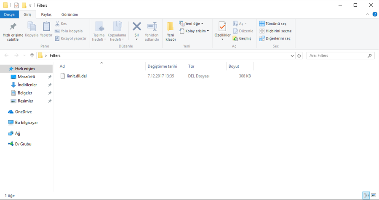This screenshot has height=200, width=379.
Task: Open the Dosya (File) tab
Action: pos(9,14)
